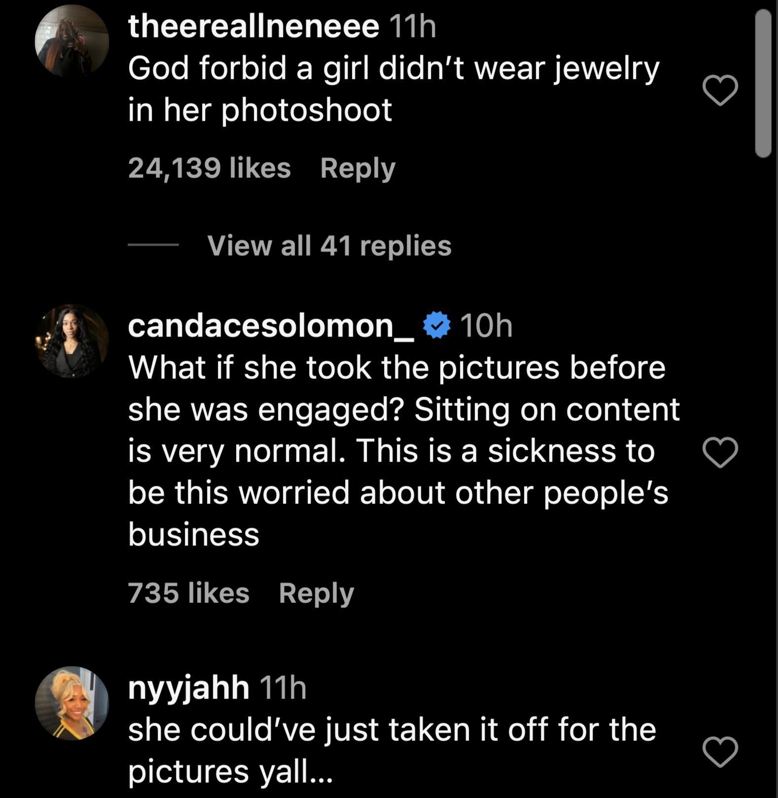View the 735 likes list
Screen dimensions: 778x798
click(x=188, y=593)
